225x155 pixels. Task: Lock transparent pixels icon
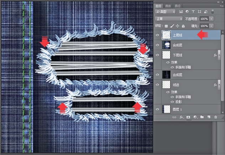tap(166, 26)
